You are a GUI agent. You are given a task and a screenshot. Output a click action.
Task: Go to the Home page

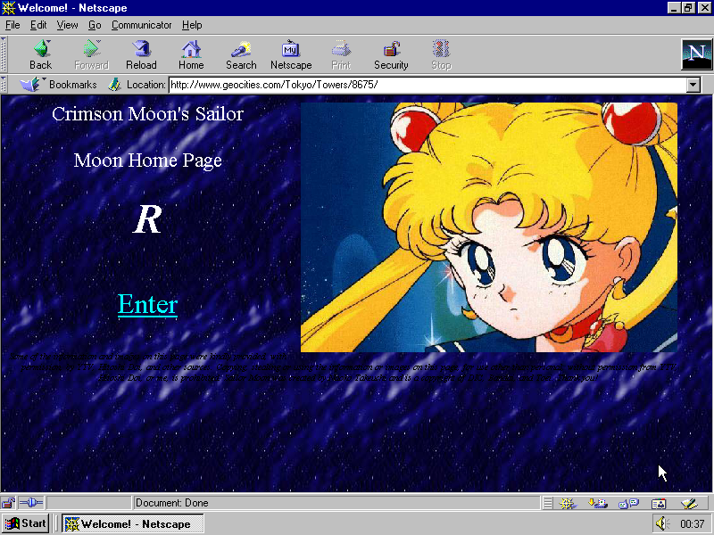coord(191,54)
